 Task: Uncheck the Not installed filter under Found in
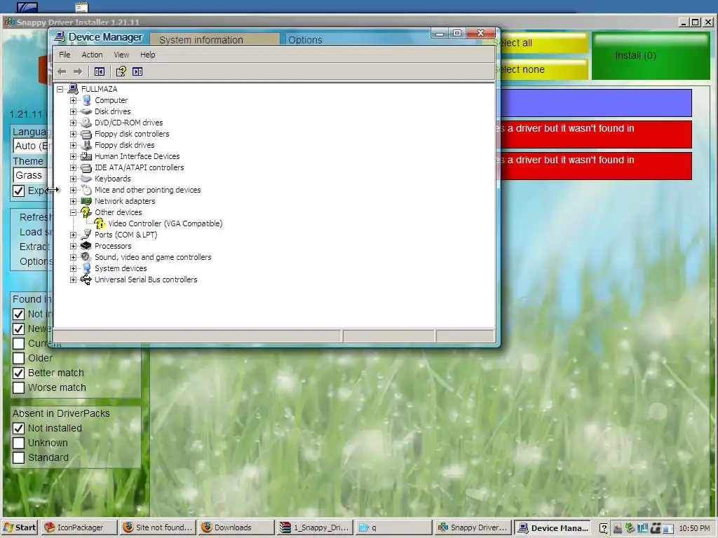18,315
